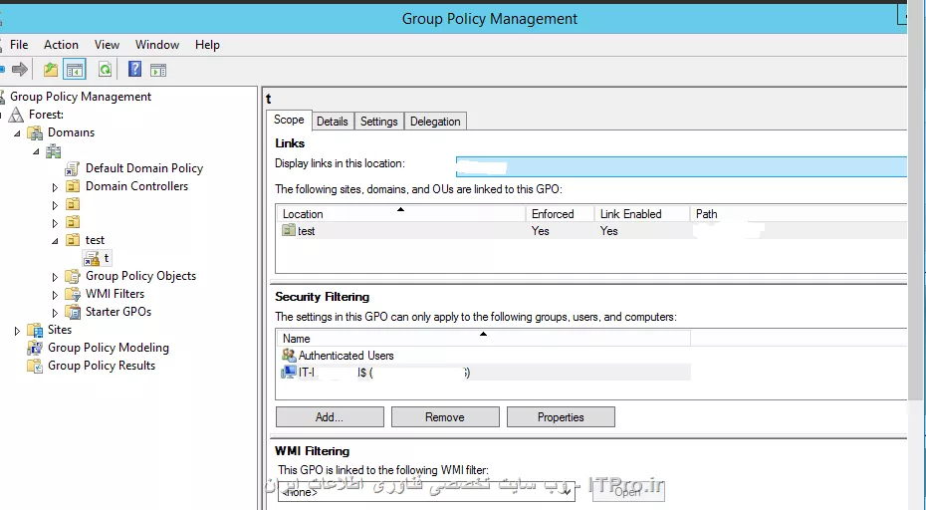This screenshot has height=510, width=926.
Task: Switch to the Details tab
Action: click(333, 122)
